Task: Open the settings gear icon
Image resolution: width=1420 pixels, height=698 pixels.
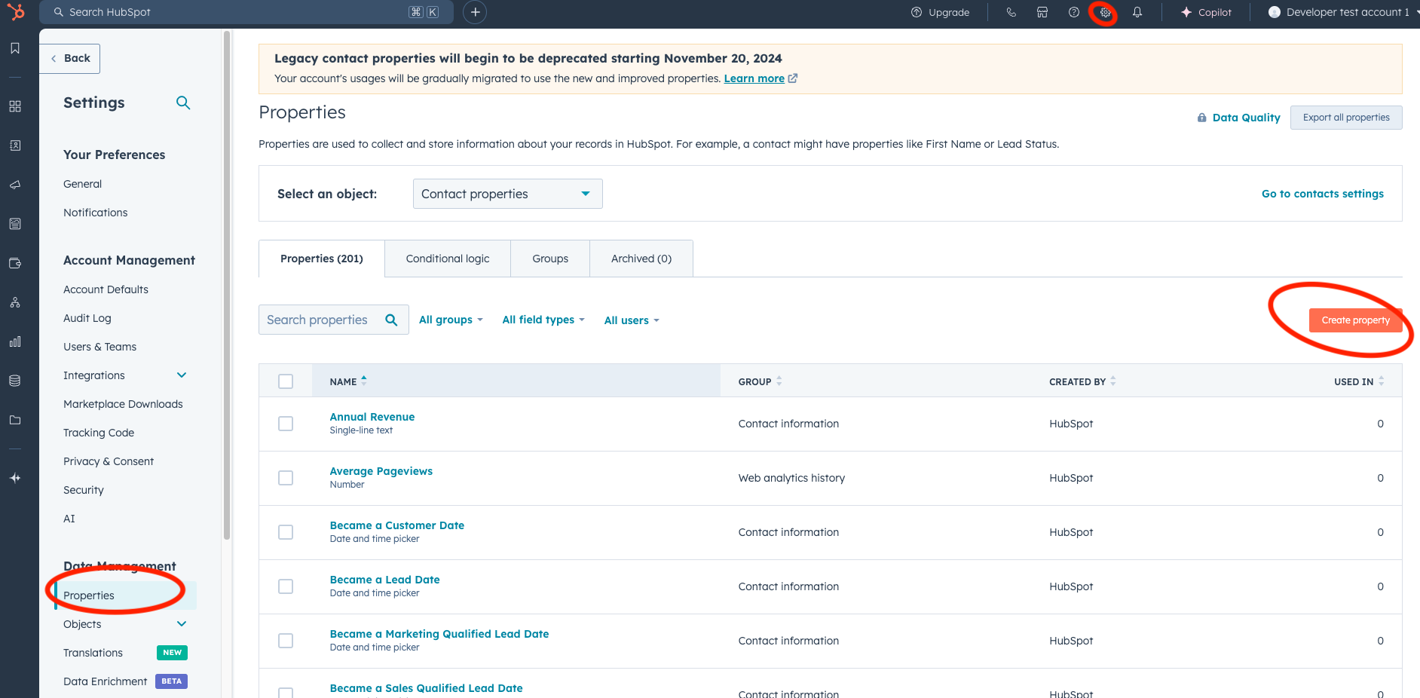Action: click(x=1105, y=13)
